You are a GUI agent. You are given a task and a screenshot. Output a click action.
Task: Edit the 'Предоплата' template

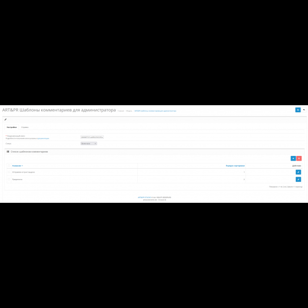pyautogui.click(x=298, y=180)
